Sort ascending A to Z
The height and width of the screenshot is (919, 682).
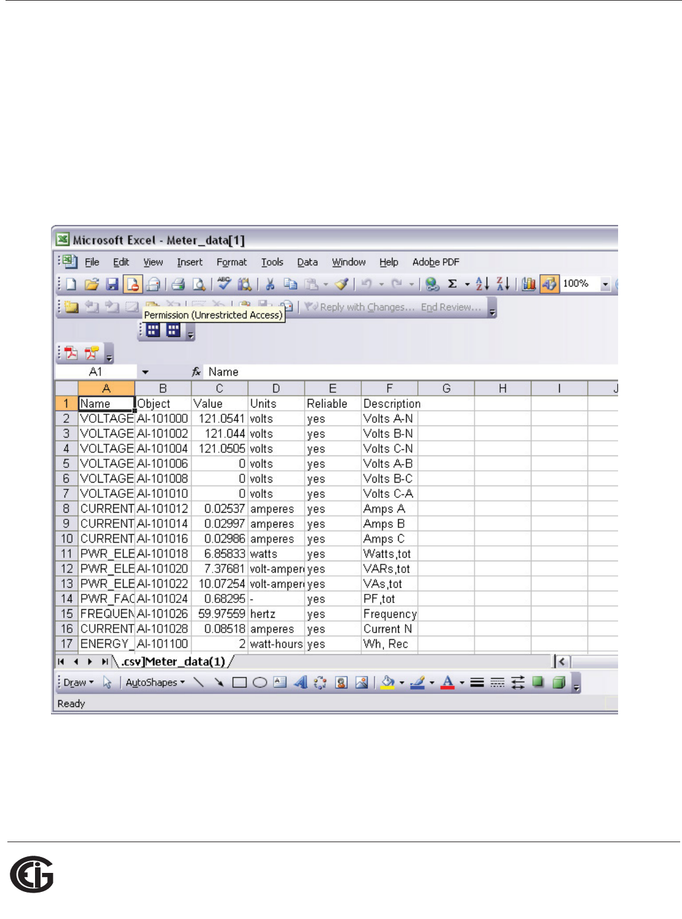coord(482,284)
